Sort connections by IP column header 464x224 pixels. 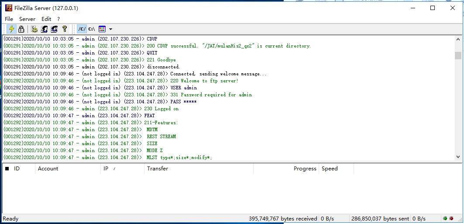point(123,169)
